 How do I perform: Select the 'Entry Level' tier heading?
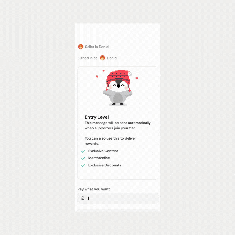97,117
